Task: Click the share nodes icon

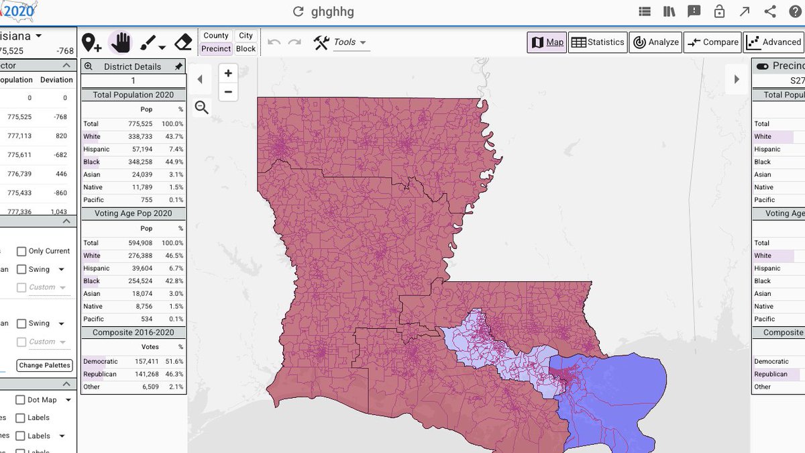Action: tap(769, 11)
